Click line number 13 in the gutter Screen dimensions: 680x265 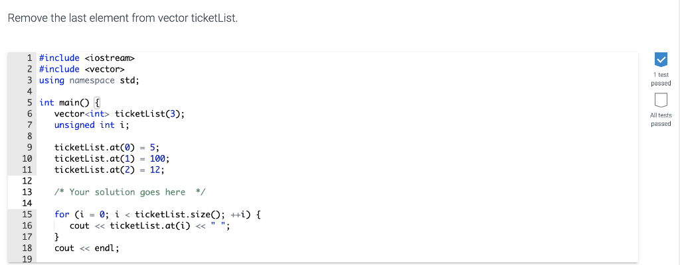point(27,192)
